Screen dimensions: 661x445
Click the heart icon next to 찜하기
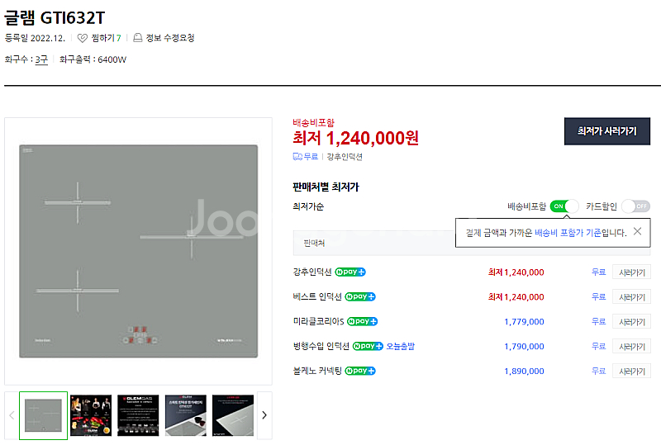tap(83, 38)
